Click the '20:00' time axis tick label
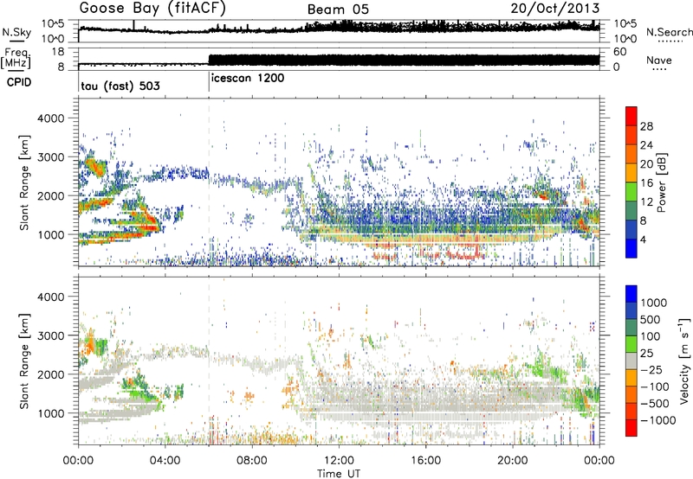 512,461
